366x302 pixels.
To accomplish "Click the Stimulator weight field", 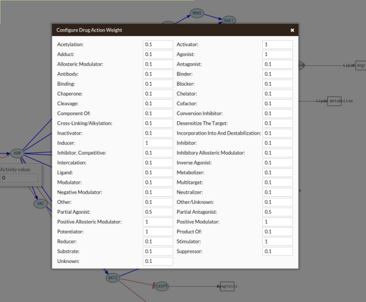I will 278,242.
